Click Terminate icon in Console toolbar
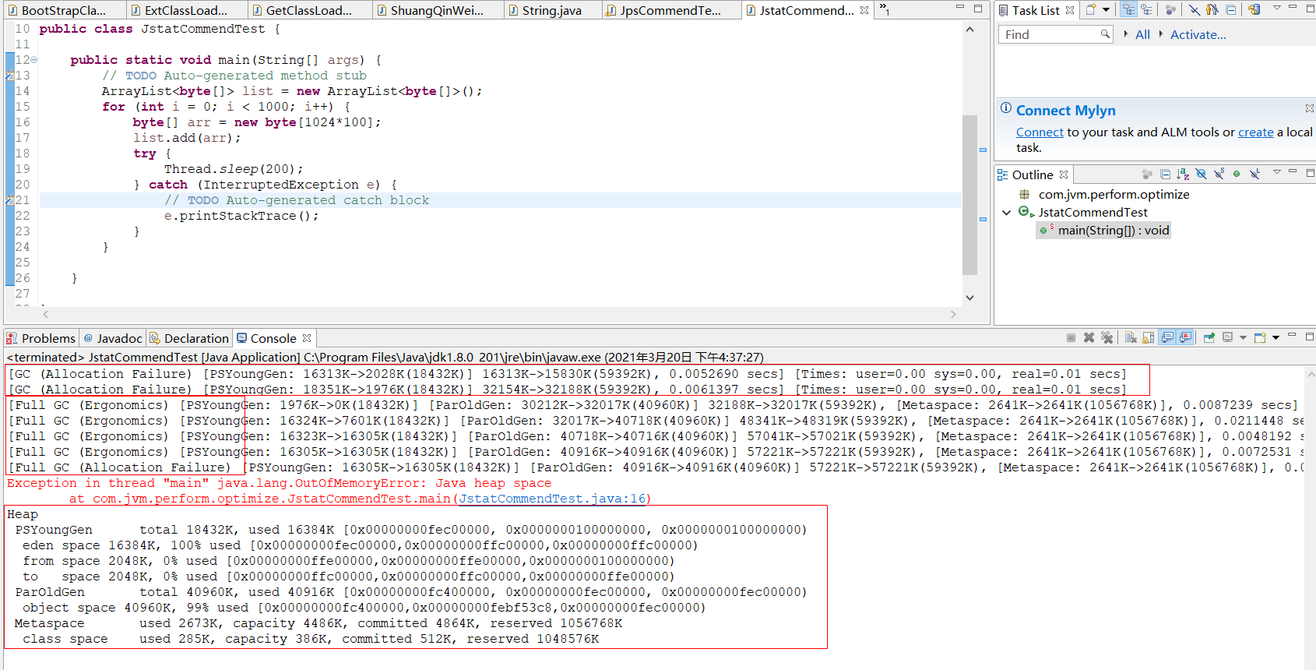Screen dimensions: 1316x670 pos(1071,337)
